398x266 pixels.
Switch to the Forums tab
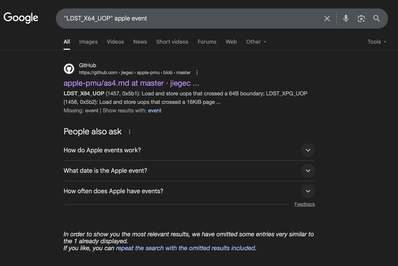207,42
